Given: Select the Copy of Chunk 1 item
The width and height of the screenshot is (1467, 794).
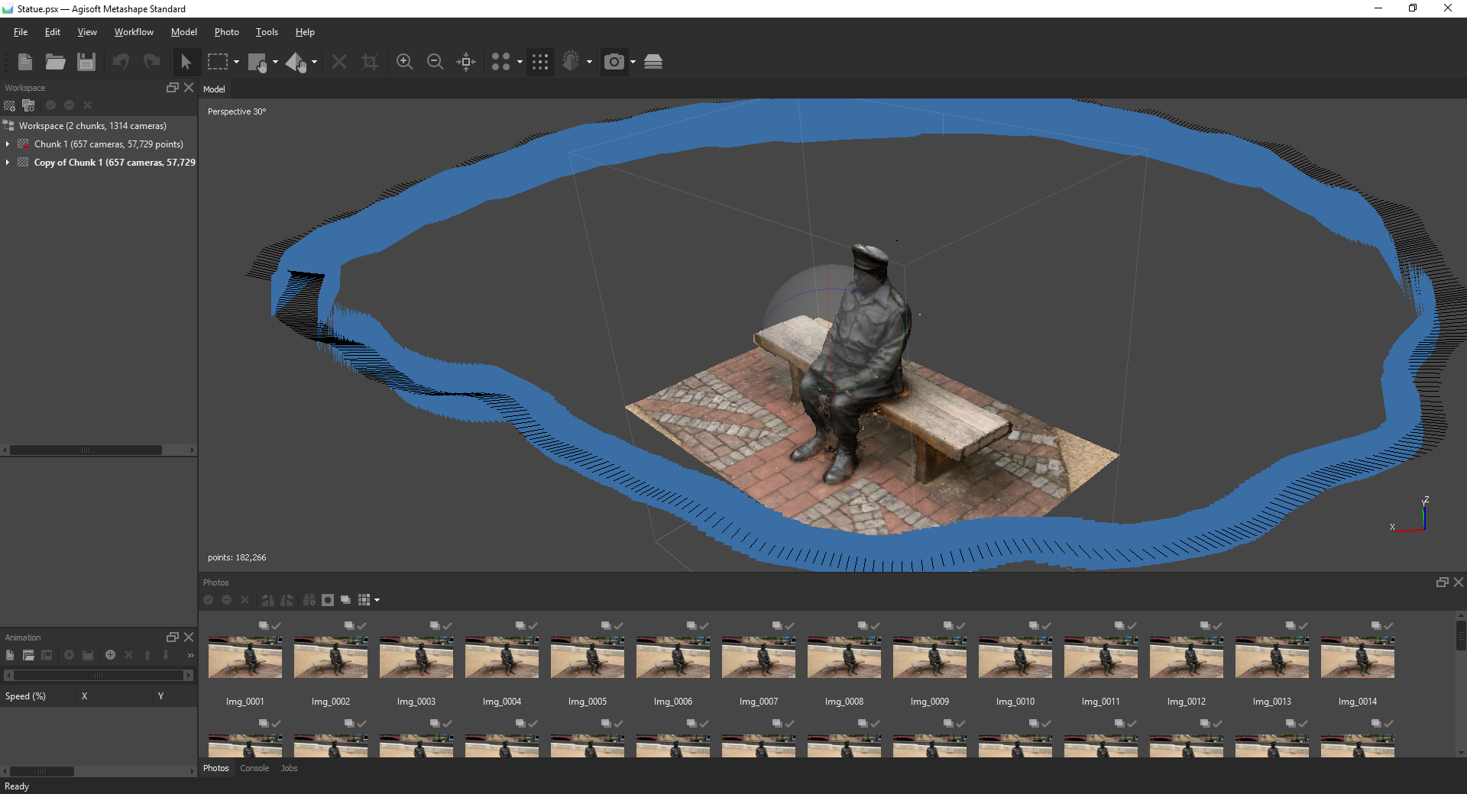Looking at the screenshot, I should [115, 163].
